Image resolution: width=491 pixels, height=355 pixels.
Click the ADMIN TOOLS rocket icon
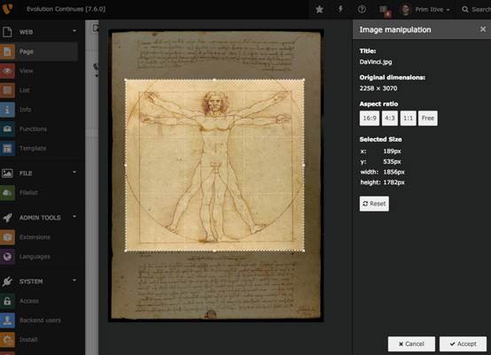pyautogui.click(x=7, y=218)
